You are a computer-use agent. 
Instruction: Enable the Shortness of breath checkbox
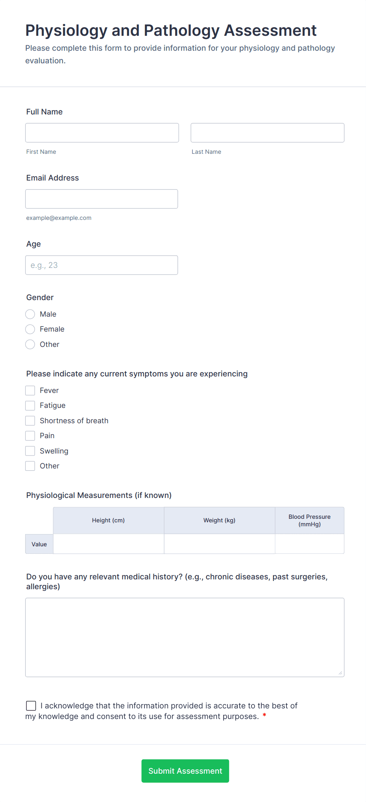pos(30,421)
